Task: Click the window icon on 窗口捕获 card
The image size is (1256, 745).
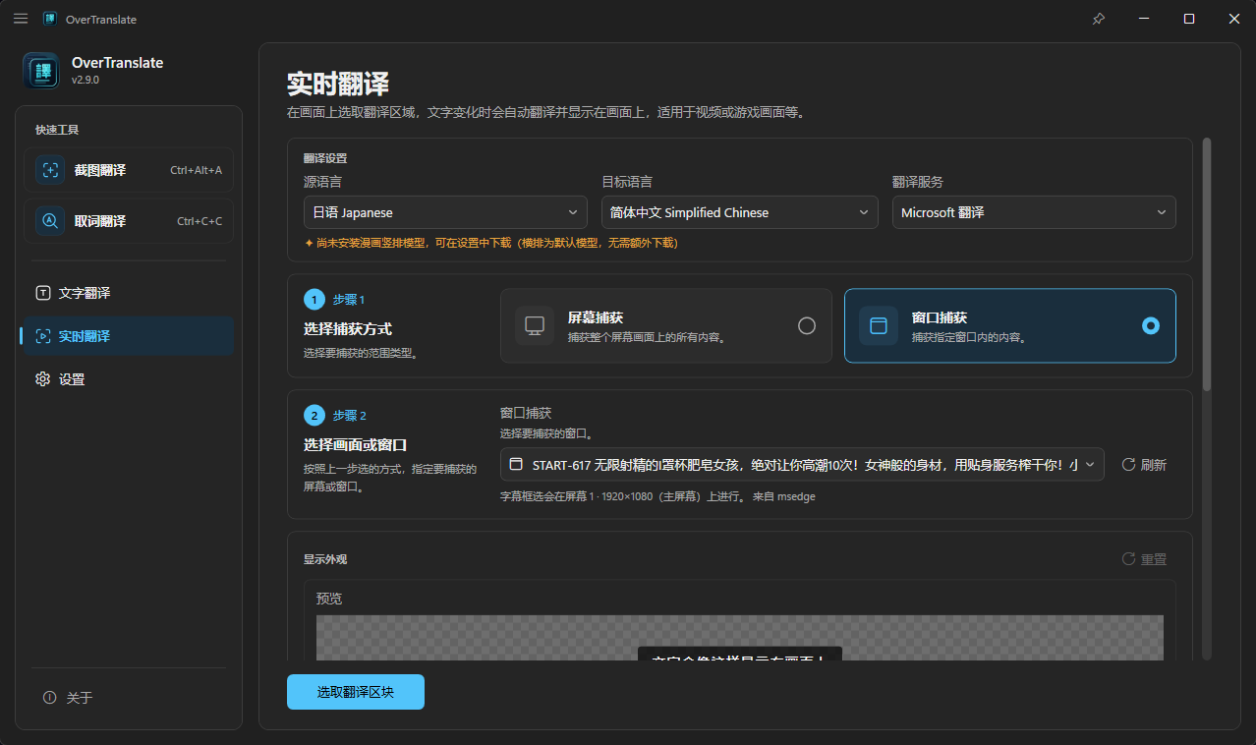Action: [879, 325]
